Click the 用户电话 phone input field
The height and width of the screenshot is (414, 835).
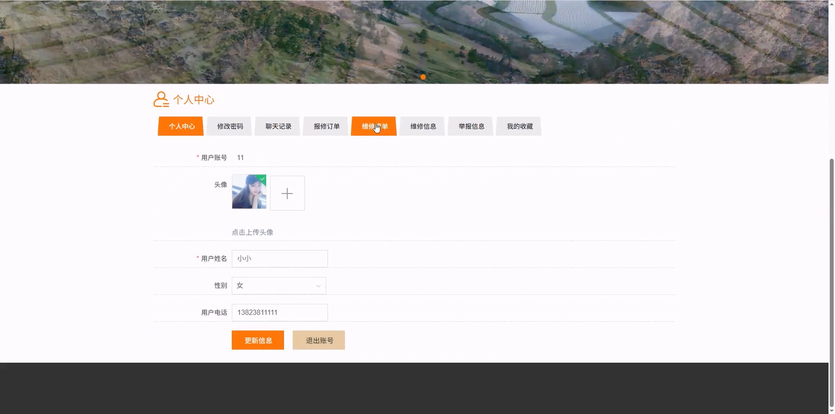(x=279, y=312)
